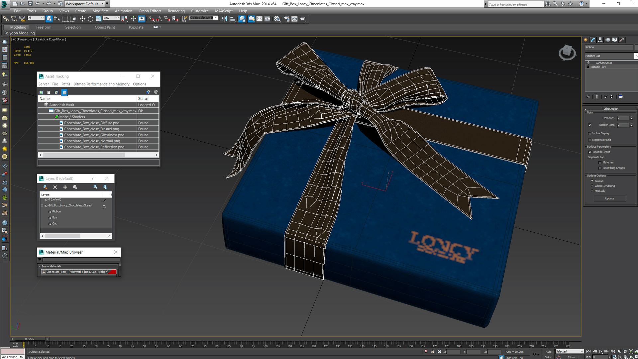Open Bitmap Performance and Memory menu
638x359 pixels.
(101, 84)
